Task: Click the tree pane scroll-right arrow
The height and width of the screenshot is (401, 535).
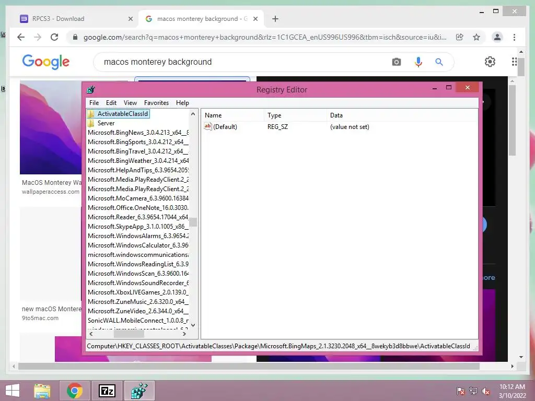Action: (x=184, y=334)
